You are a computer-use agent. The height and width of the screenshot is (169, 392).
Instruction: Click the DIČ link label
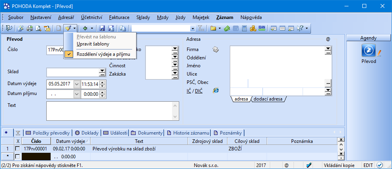coord(199,91)
